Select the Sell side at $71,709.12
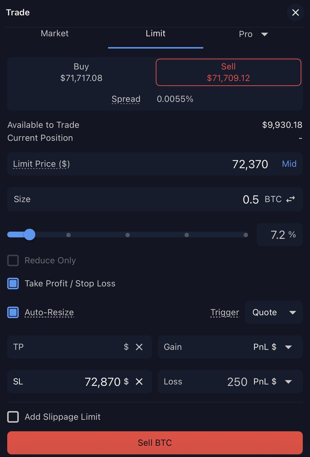This screenshot has height=457, width=310. click(x=228, y=72)
